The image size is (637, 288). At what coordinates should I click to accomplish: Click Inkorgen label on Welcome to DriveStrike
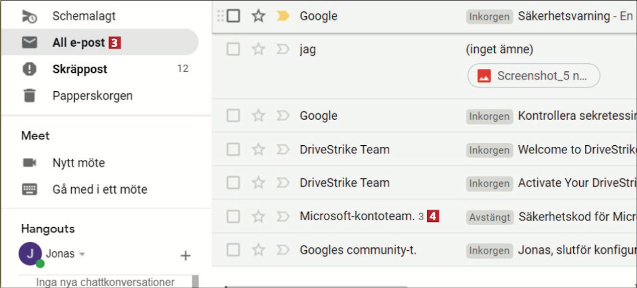pyautogui.click(x=489, y=150)
